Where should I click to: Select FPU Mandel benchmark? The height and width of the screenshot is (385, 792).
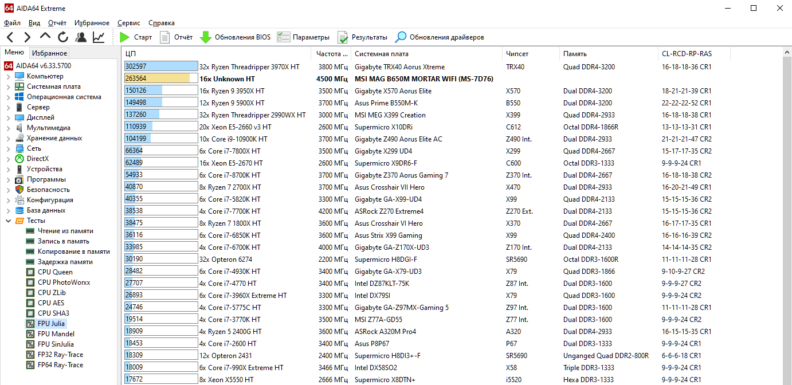tap(56, 334)
